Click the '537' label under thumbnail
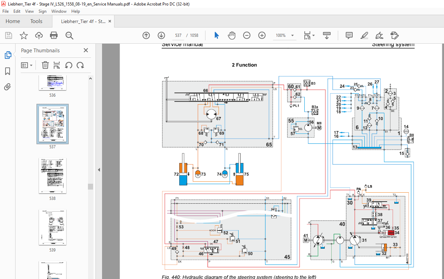Viewport: 444px width, 279px height. pyautogui.click(x=52, y=147)
